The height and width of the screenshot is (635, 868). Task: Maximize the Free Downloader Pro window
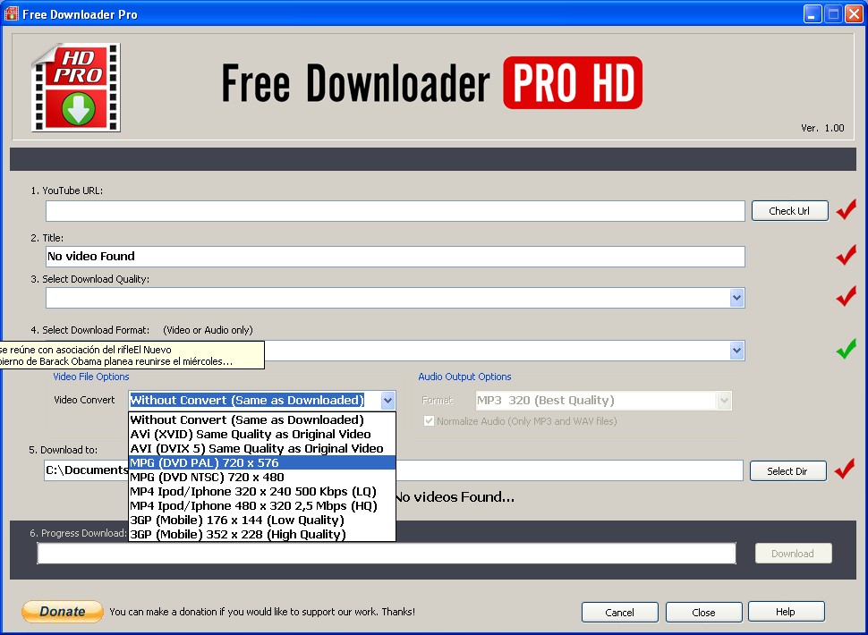[833, 14]
